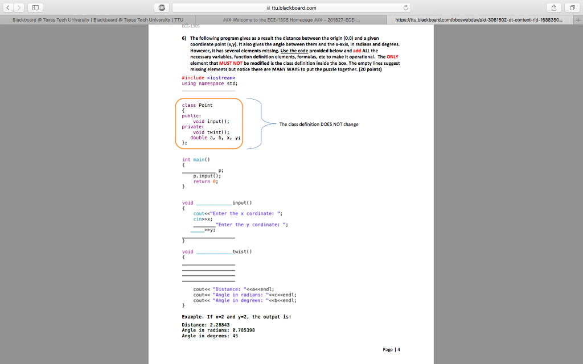Toggle the Safari sidebar
Image resolution: width=583 pixels, height=364 pixels.
coord(35,7)
